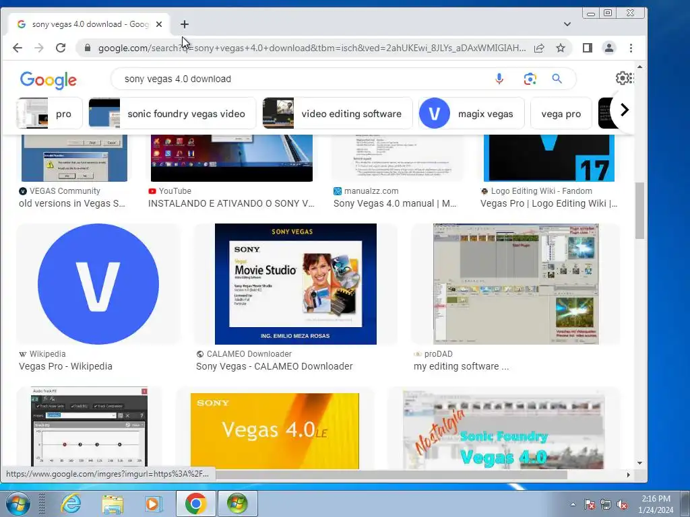Click the search query text field
This screenshot has width=690, height=517.
[x=304, y=79]
